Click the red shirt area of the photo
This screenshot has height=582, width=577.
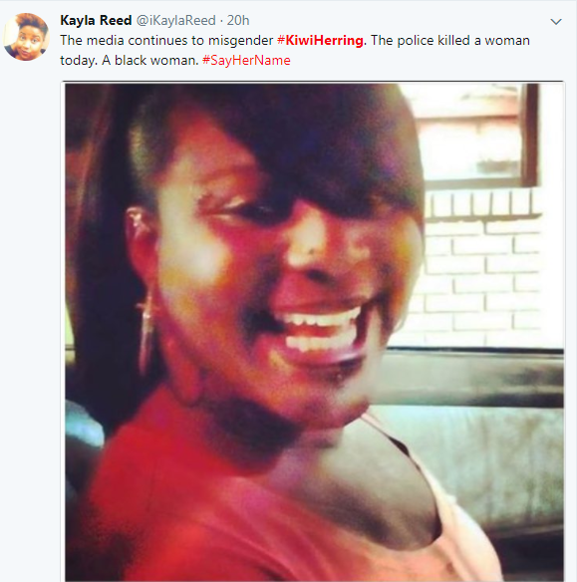click(x=185, y=501)
